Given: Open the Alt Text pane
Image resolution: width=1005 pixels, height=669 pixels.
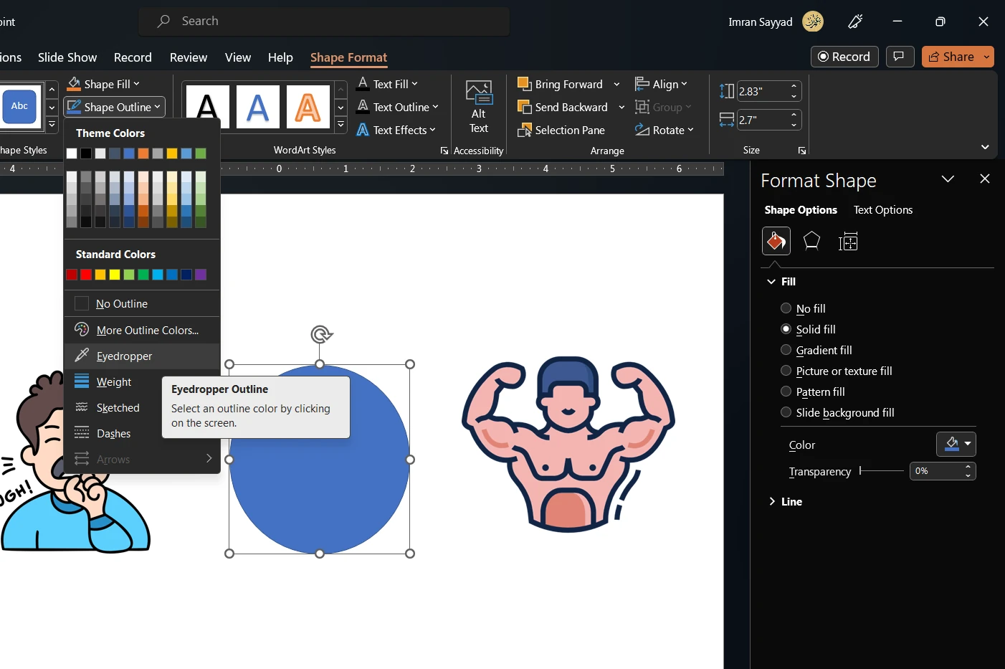Looking at the screenshot, I should pos(477,107).
